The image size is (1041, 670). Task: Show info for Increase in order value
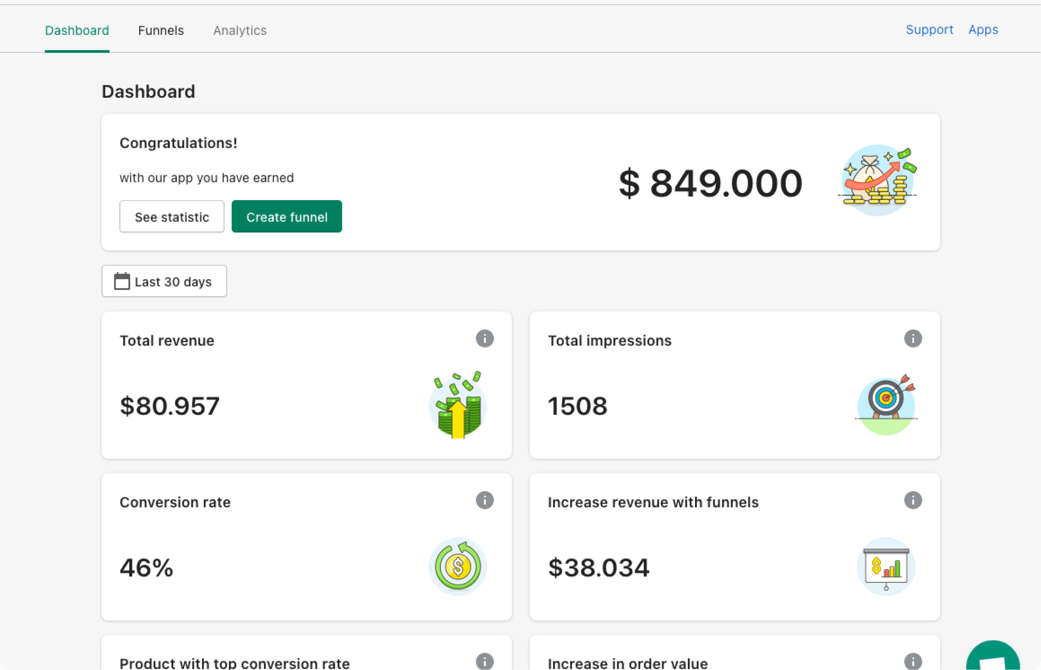[913, 662]
